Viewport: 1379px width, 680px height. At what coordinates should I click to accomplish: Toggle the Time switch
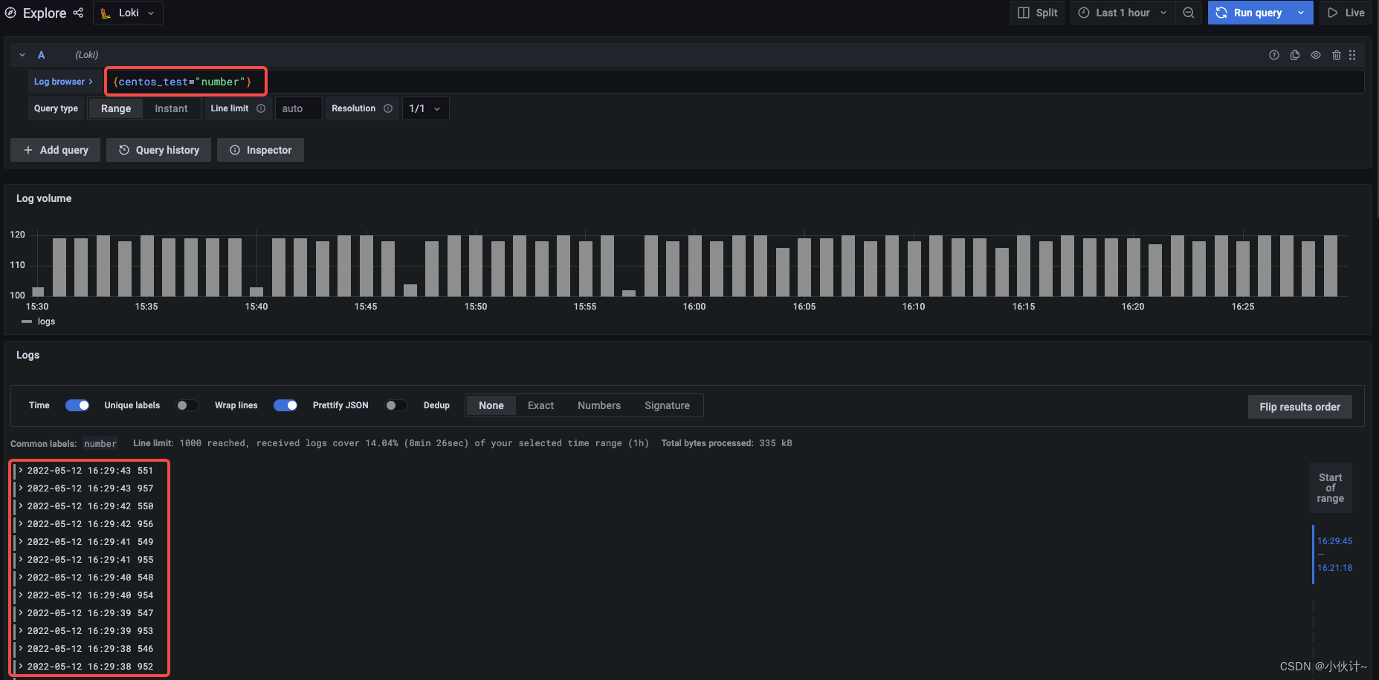tap(77, 405)
